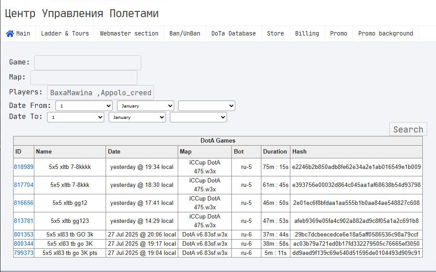Go to Webmaster section tab
The image size is (436, 272).
[129, 33]
